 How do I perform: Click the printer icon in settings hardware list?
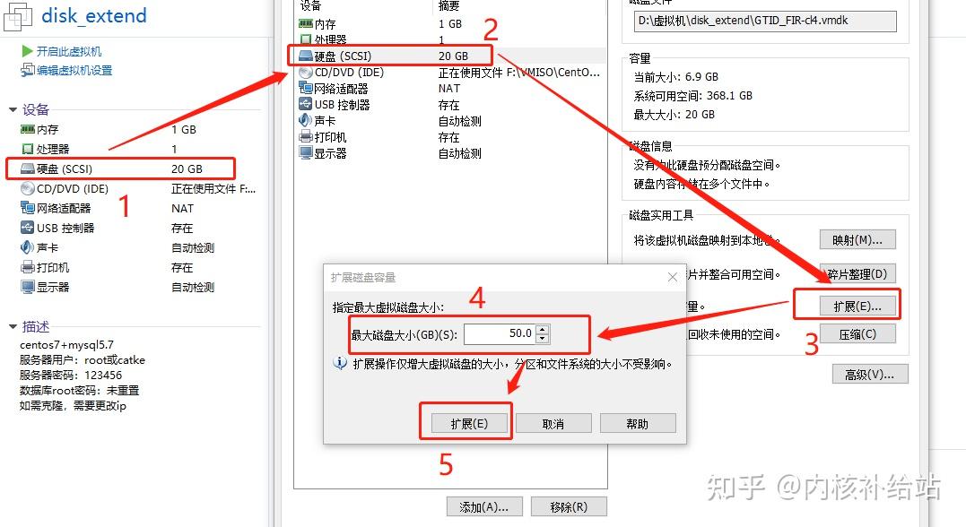tap(306, 136)
